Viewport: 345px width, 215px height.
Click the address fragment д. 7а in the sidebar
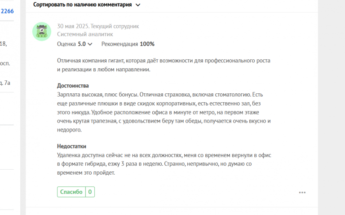pos(5,83)
